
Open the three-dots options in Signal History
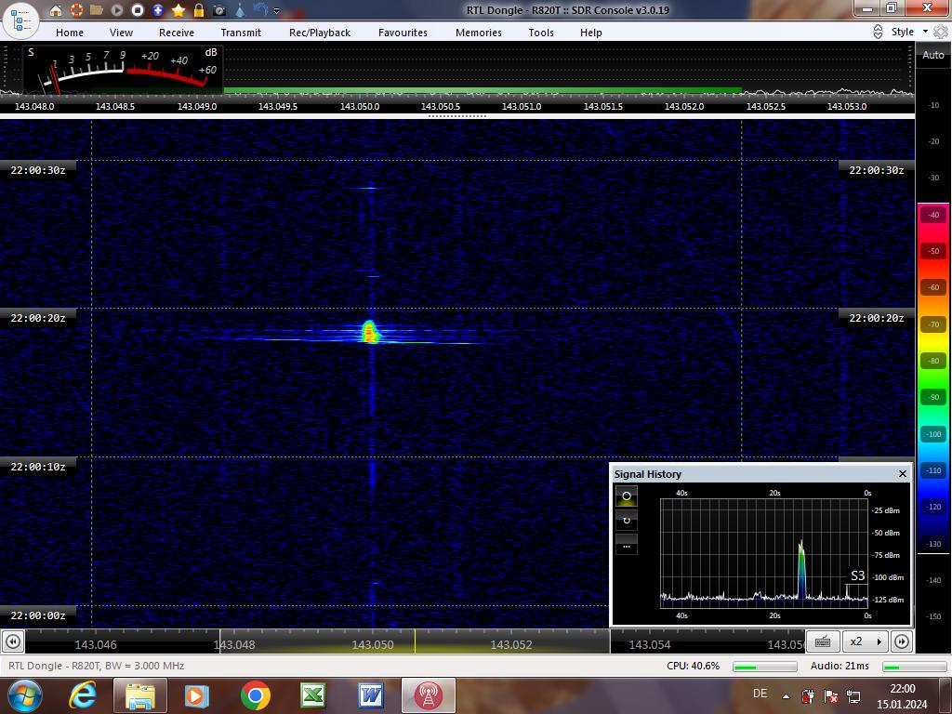pyautogui.click(x=627, y=545)
